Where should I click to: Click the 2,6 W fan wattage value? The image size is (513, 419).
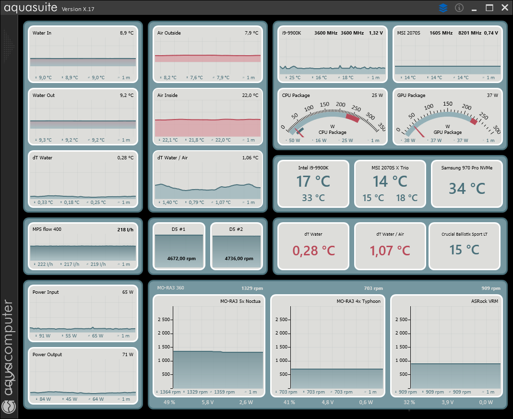[x=246, y=402]
